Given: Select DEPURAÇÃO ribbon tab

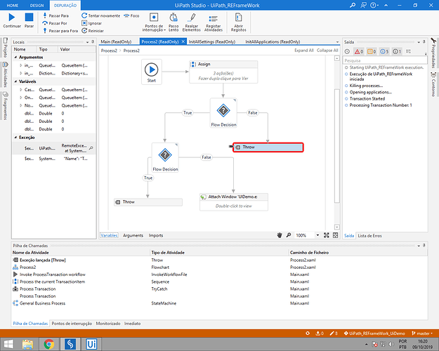Looking at the screenshot, I should [65, 6].
